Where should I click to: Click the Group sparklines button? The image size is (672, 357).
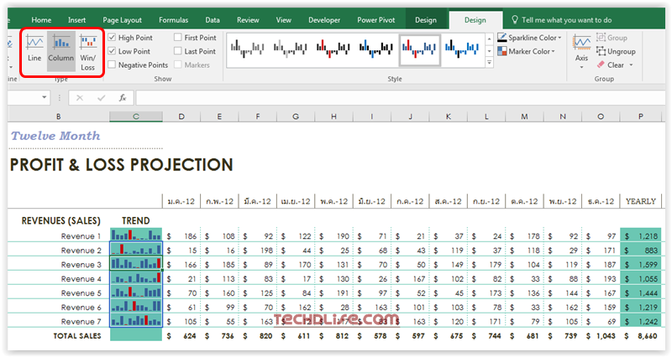(x=612, y=38)
